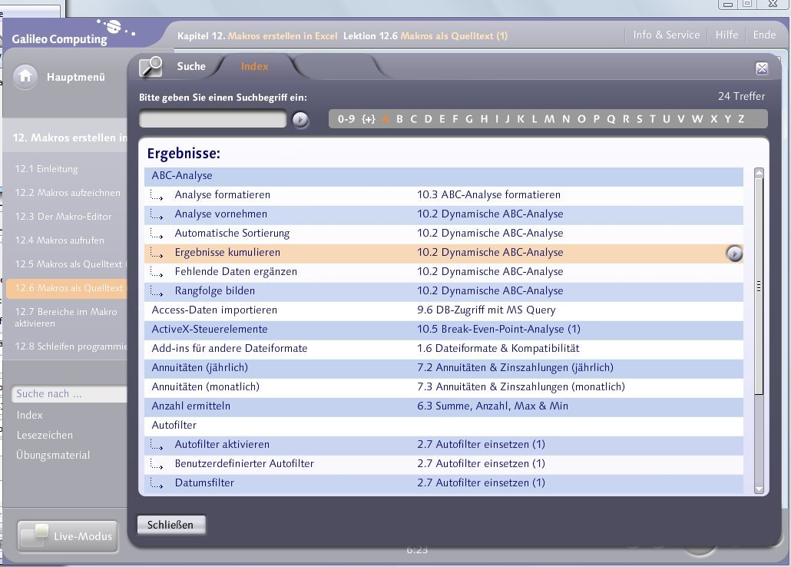
Task: Click the Suchbegriff input field
Action: click(213, 119)
